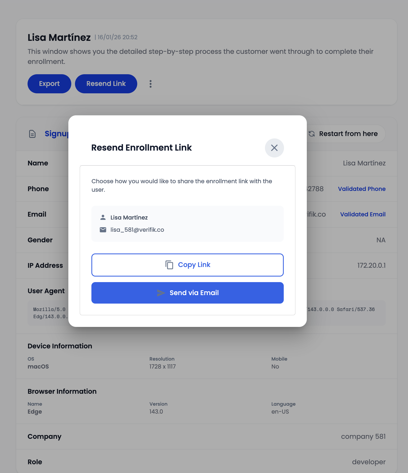Click the Resend Link button
Image resolution: width=408 pixels, height=473 pixels.
pyautogui.click(x=106, y=84)
